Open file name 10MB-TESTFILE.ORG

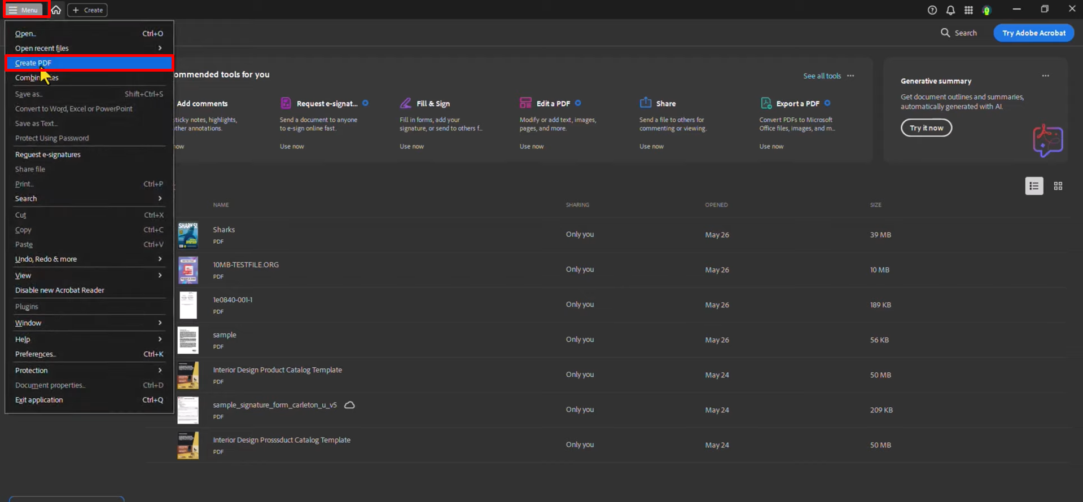tap(245, 265)
